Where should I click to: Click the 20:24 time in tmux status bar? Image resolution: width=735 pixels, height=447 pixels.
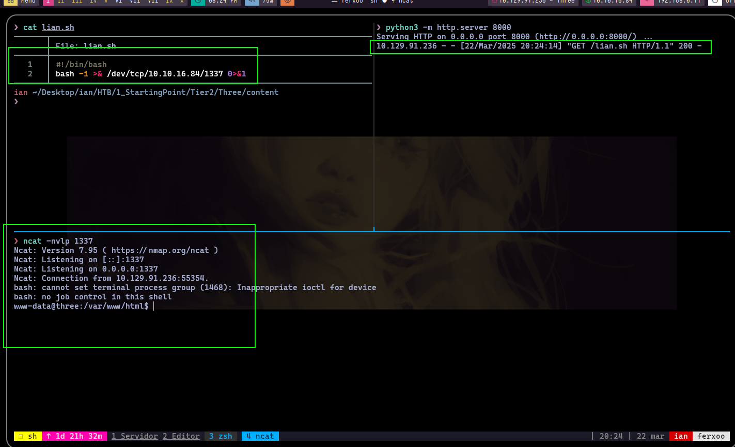click(x=610, y=436)
